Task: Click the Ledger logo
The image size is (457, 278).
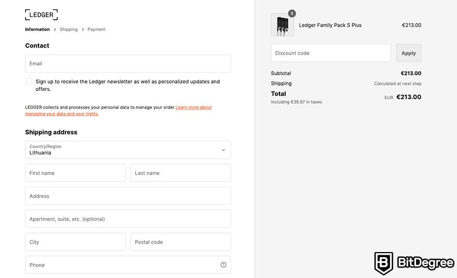Action: [x=41, y=15]
